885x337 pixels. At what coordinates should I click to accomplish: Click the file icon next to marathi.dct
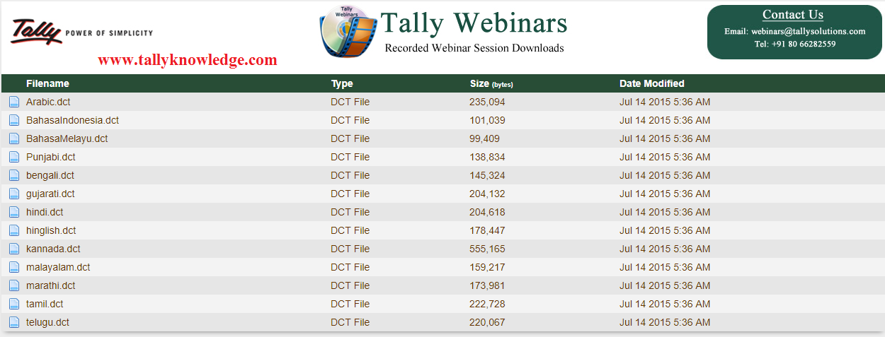14,285
